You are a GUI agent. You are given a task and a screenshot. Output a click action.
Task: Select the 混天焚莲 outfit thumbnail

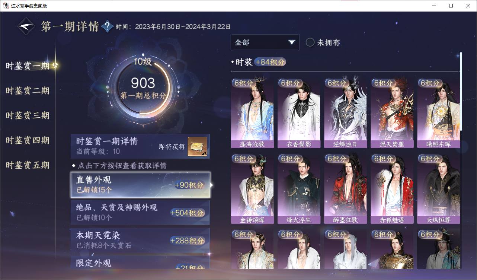(392, 113)
